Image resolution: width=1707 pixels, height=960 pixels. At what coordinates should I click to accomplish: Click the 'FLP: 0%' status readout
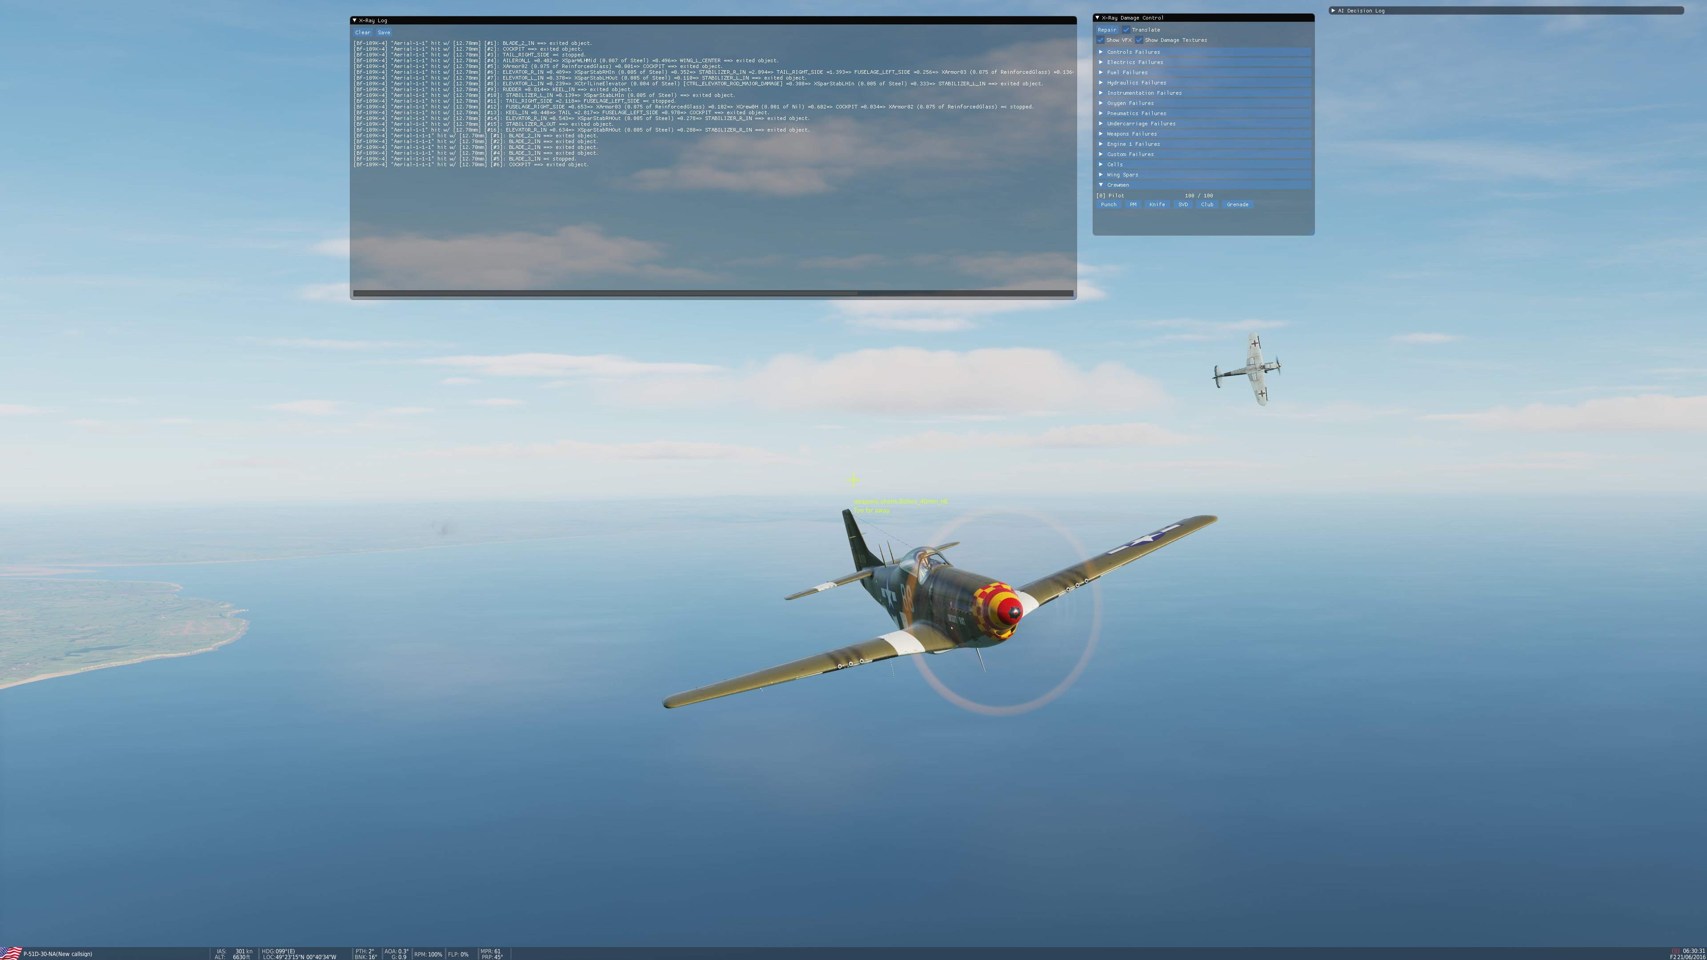pos(458,955)
